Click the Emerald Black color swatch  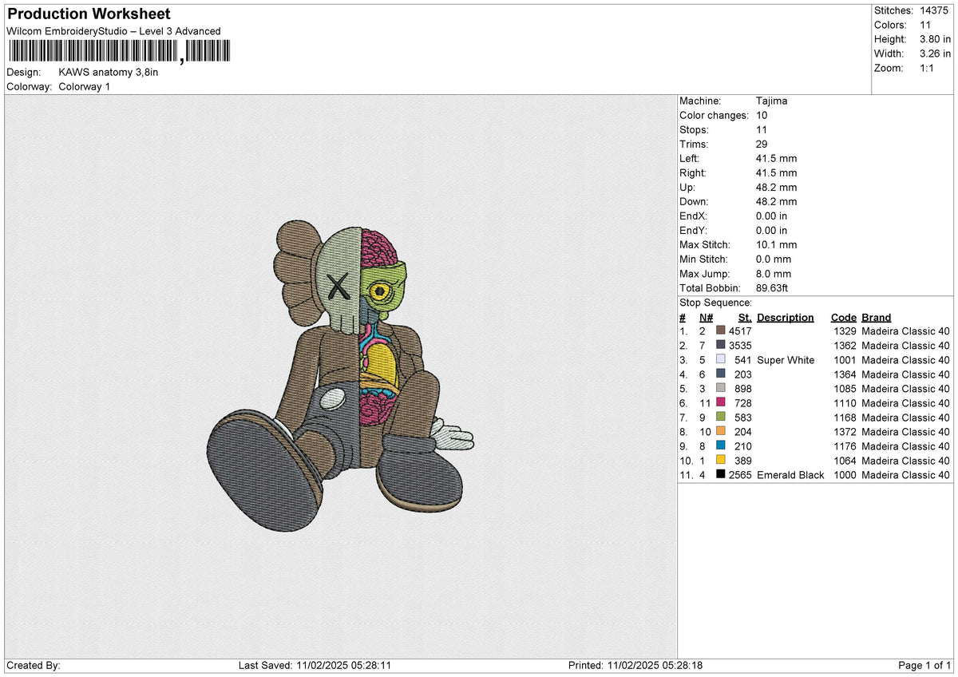click(721, 475)
